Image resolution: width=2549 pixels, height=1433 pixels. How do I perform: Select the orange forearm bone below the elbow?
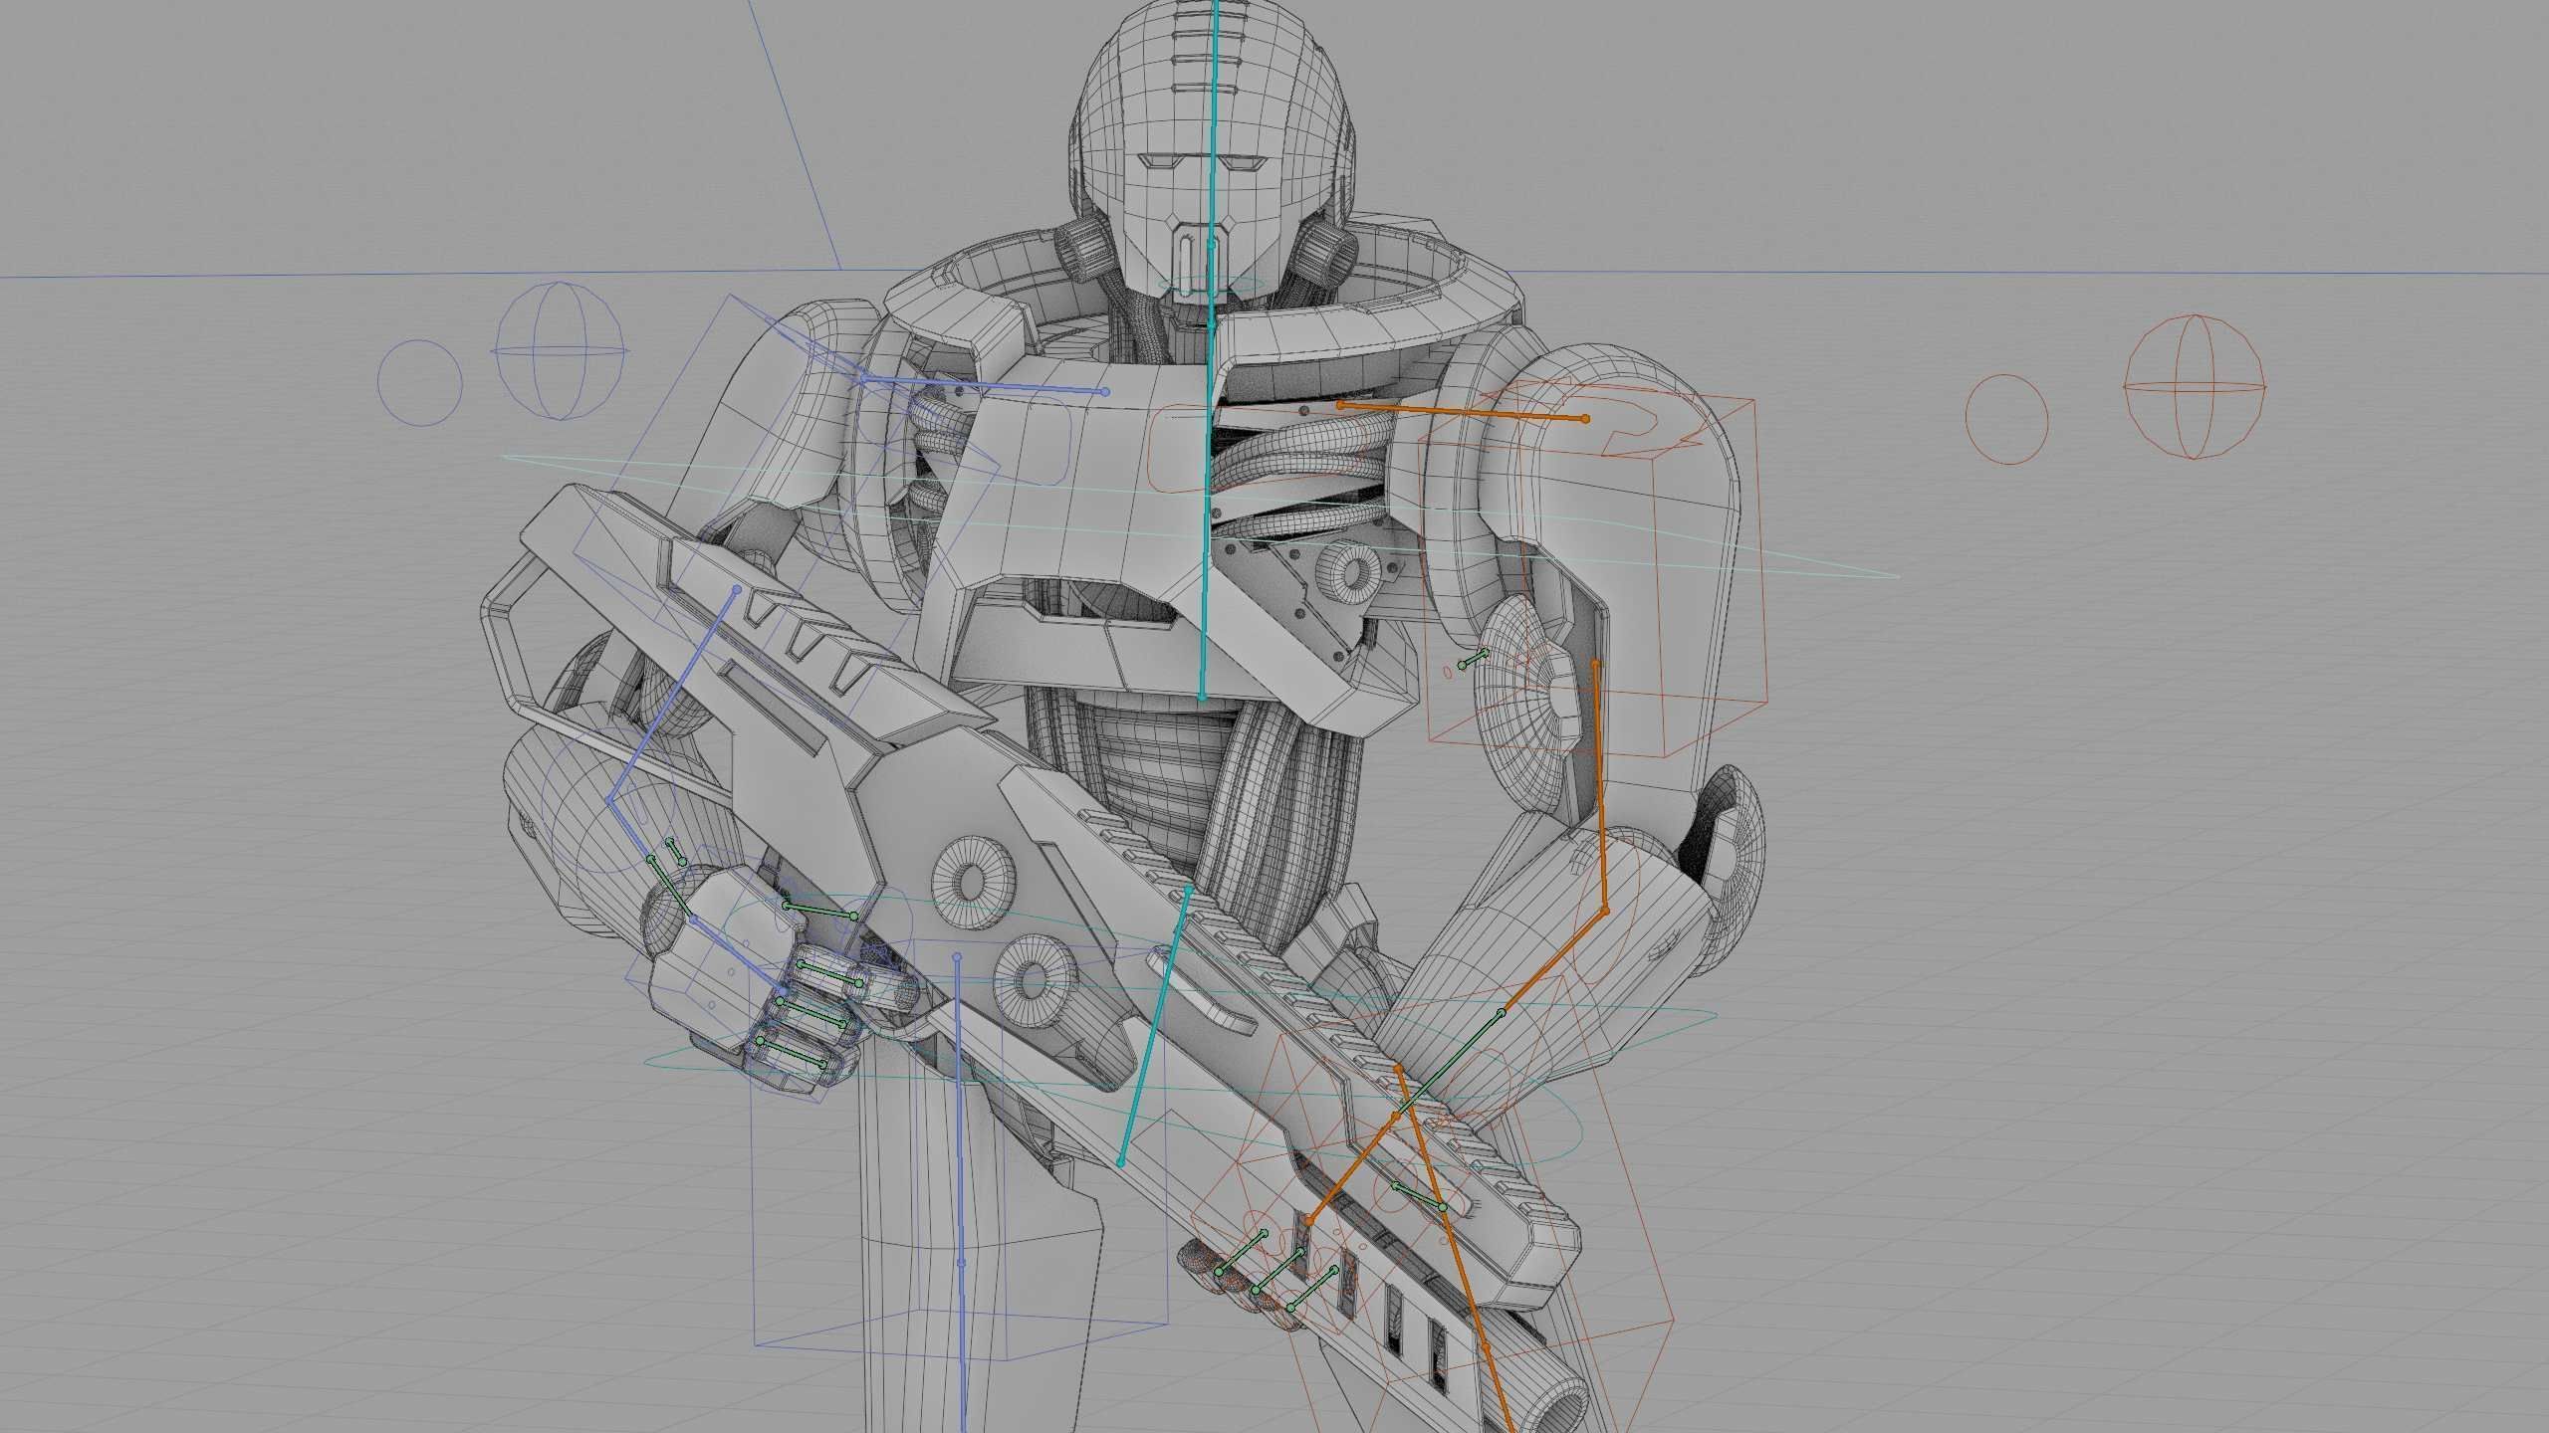(1553, 962)
